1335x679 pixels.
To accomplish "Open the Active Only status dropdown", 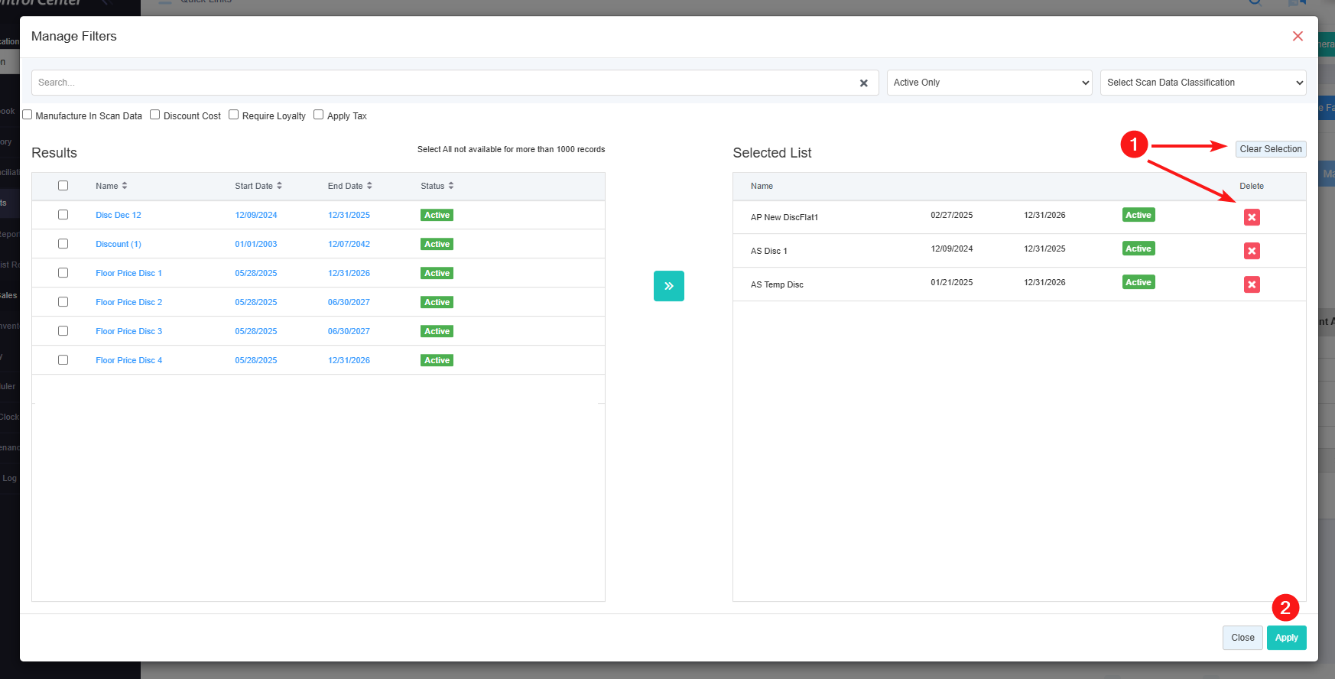I will click(x=989, y=83).
